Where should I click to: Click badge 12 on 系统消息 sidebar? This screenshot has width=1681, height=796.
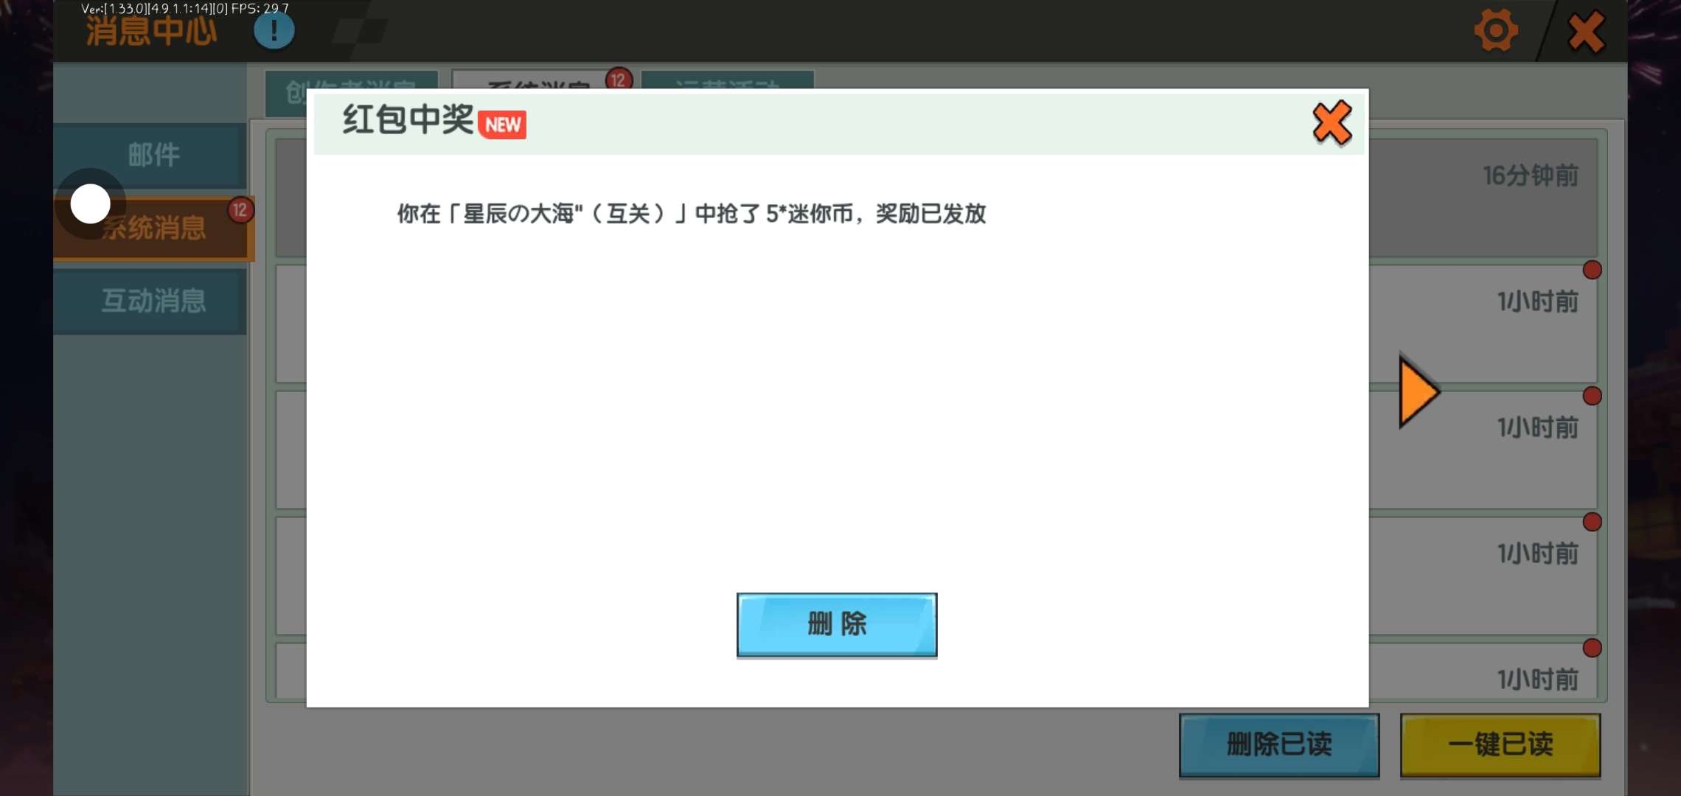(240, 210)
